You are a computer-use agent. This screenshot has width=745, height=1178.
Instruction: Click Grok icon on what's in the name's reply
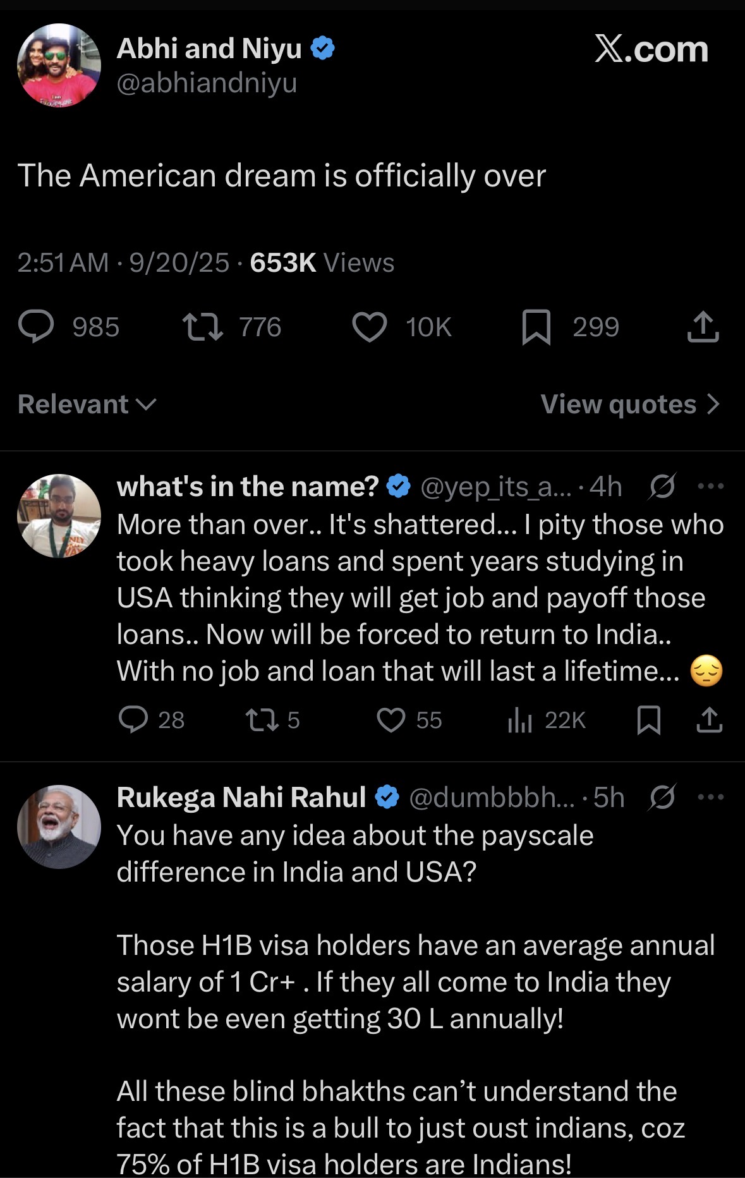[x=662, y=487]
